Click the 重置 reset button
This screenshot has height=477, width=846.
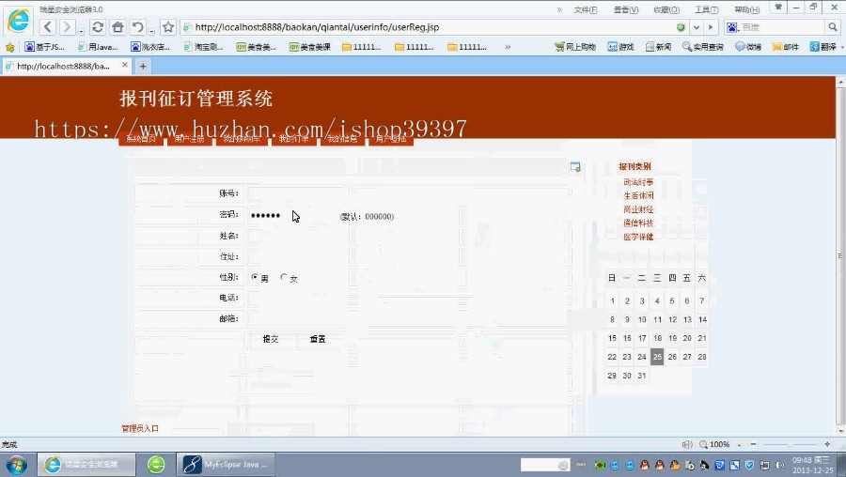point(318,339)
